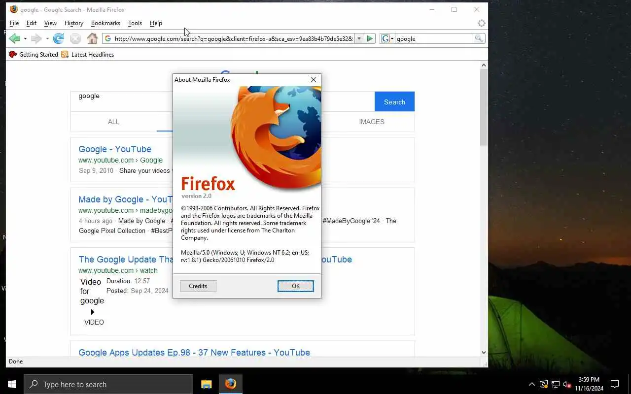Click the security tray icon
The height and width of the screenshot is (394, 631).
544,384
